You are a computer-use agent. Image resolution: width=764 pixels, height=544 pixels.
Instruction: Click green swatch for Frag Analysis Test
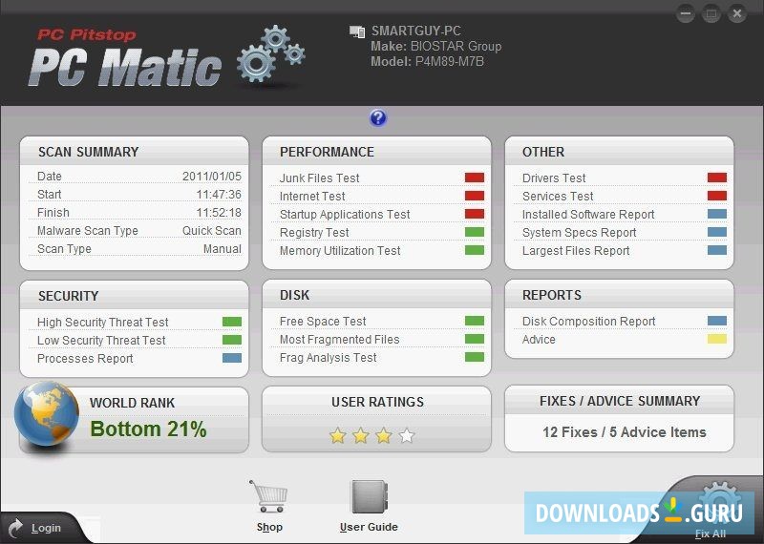click(x=474, y=357)
